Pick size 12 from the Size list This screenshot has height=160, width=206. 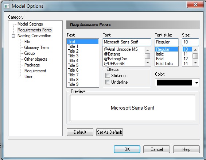click(x=186, y=59)
